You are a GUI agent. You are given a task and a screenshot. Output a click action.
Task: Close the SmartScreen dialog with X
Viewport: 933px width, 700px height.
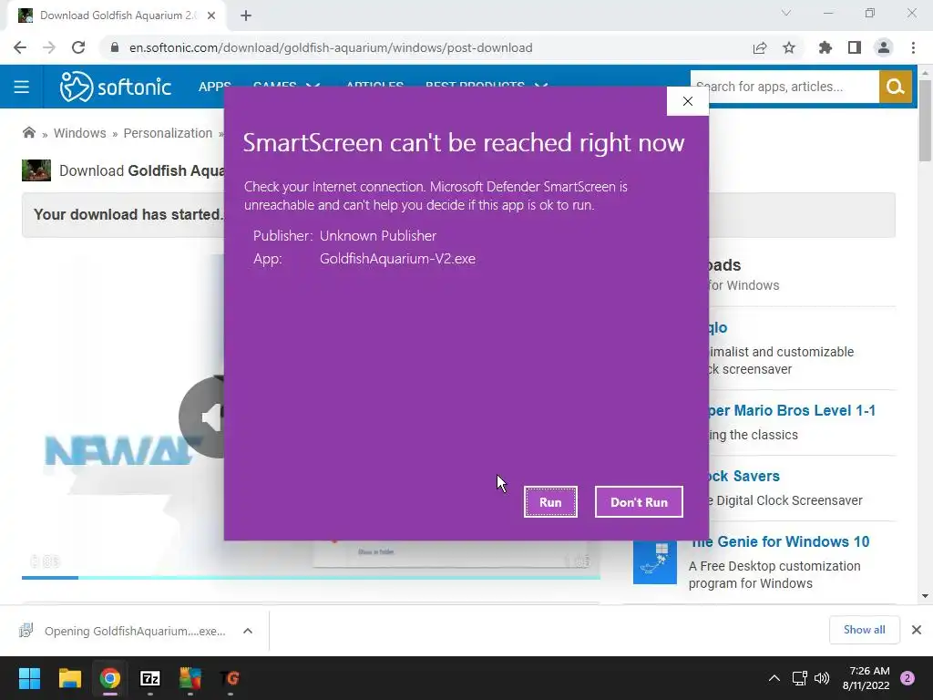688,101
